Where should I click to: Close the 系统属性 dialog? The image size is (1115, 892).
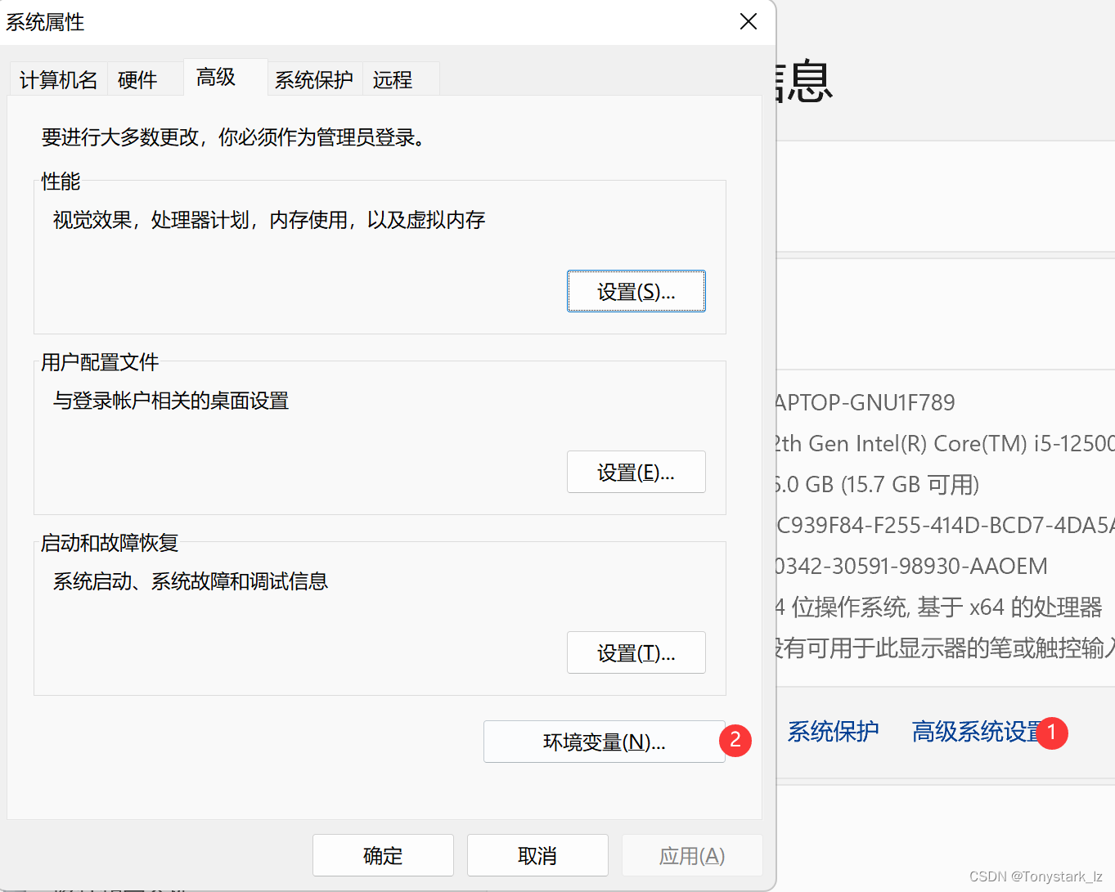point(749,22)
